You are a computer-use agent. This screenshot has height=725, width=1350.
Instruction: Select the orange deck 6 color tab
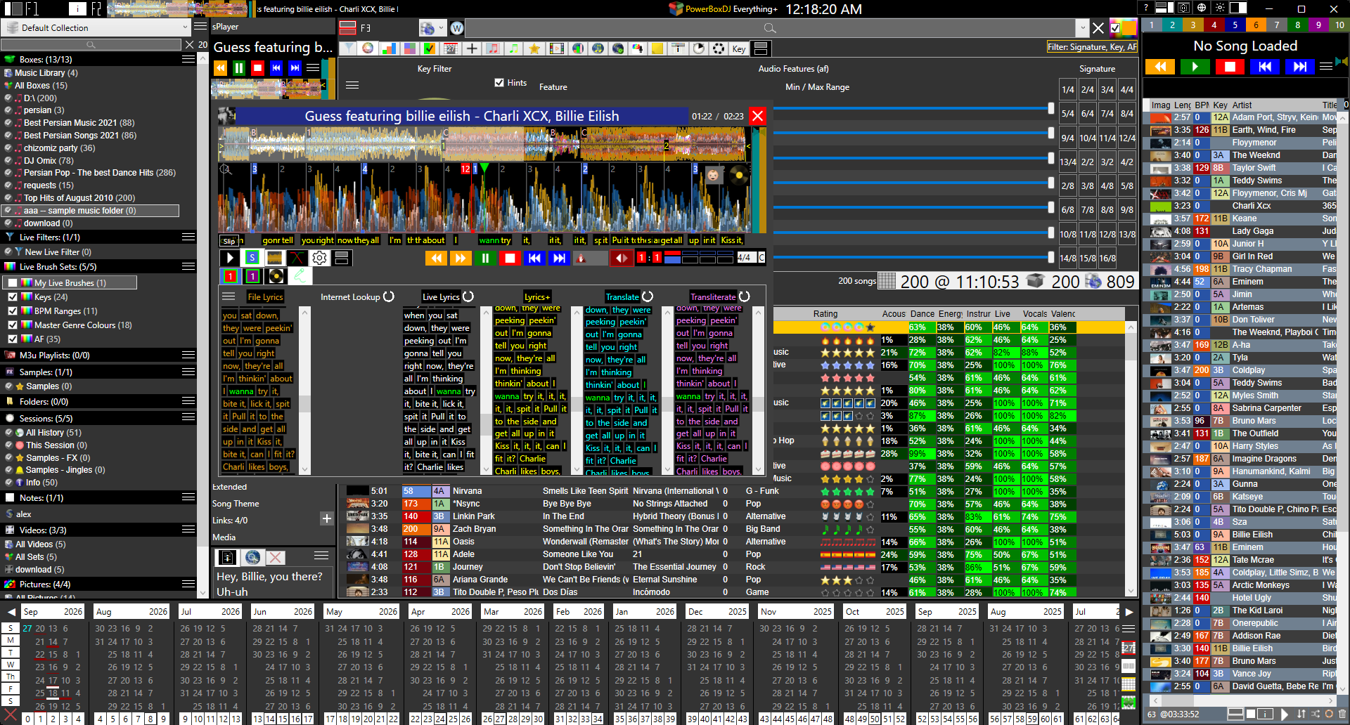(x=1256, y=25)
